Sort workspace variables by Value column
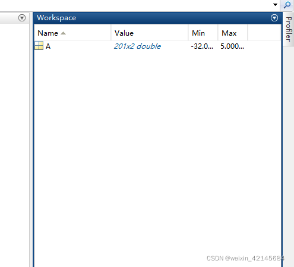Image resolution: width=294 pixels, height=267 pixels. coord(150,33)
